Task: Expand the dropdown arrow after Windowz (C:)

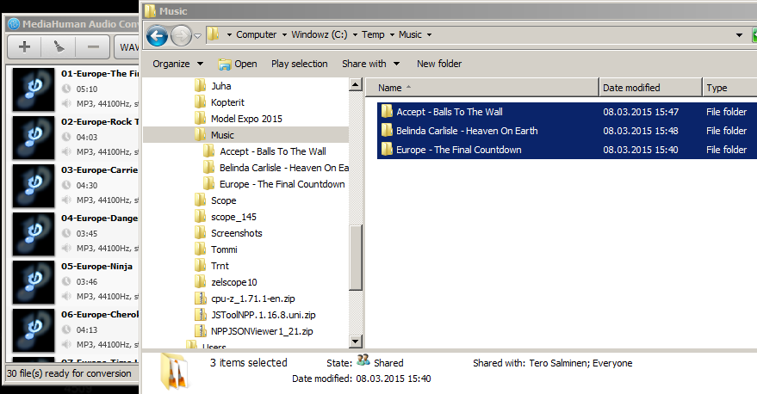Action: [355, 34]
